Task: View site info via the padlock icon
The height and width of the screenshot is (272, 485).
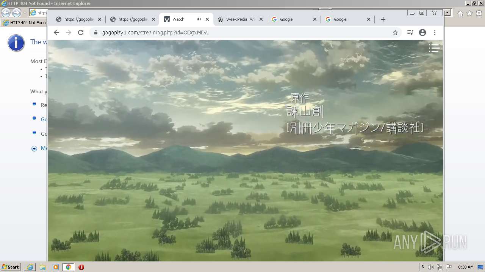Action: click(95, 32)
